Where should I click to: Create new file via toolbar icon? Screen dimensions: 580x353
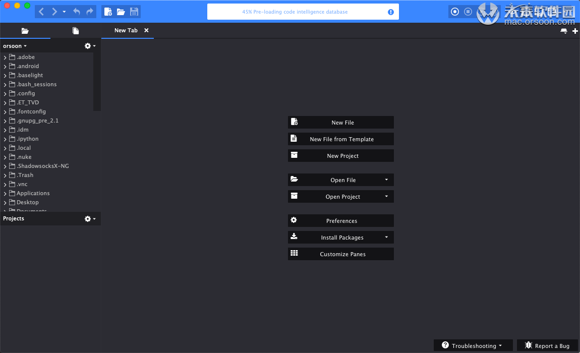(x=108, y=12)
